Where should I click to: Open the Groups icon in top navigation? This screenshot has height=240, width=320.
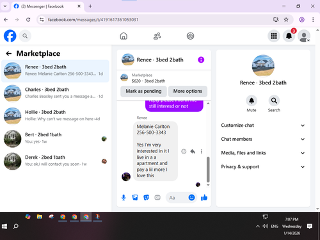point(190,36)
